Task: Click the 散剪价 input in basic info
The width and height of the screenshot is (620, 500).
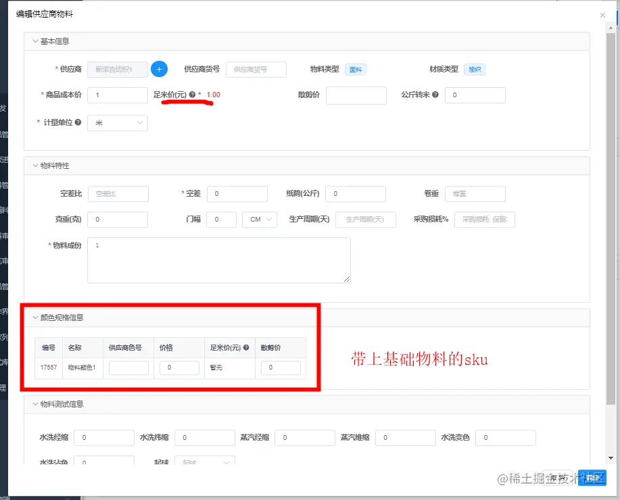Action: pyautogui.click(x=356, y=95)
